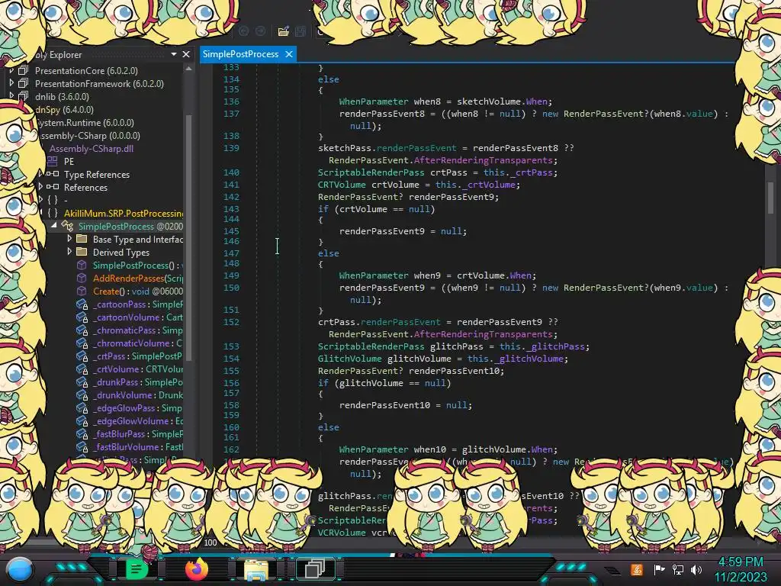The image size is (781, 586).
Task: Click the Save toolbar icon
Action: click(x=301, y=31)
